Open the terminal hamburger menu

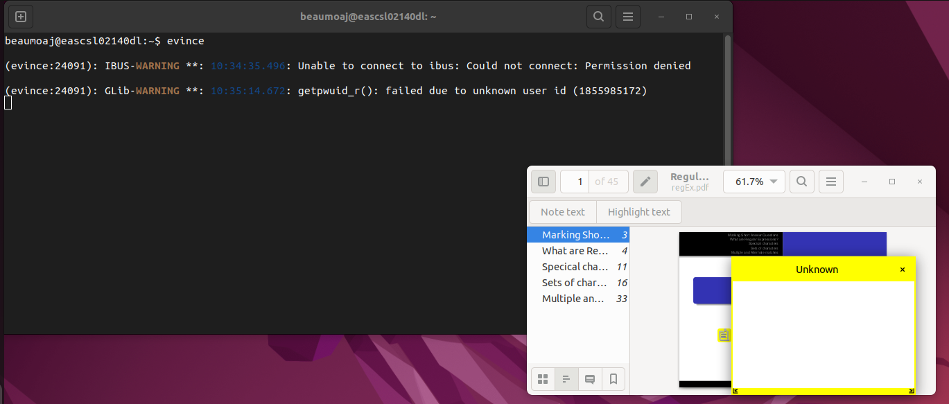pos(627,16)
